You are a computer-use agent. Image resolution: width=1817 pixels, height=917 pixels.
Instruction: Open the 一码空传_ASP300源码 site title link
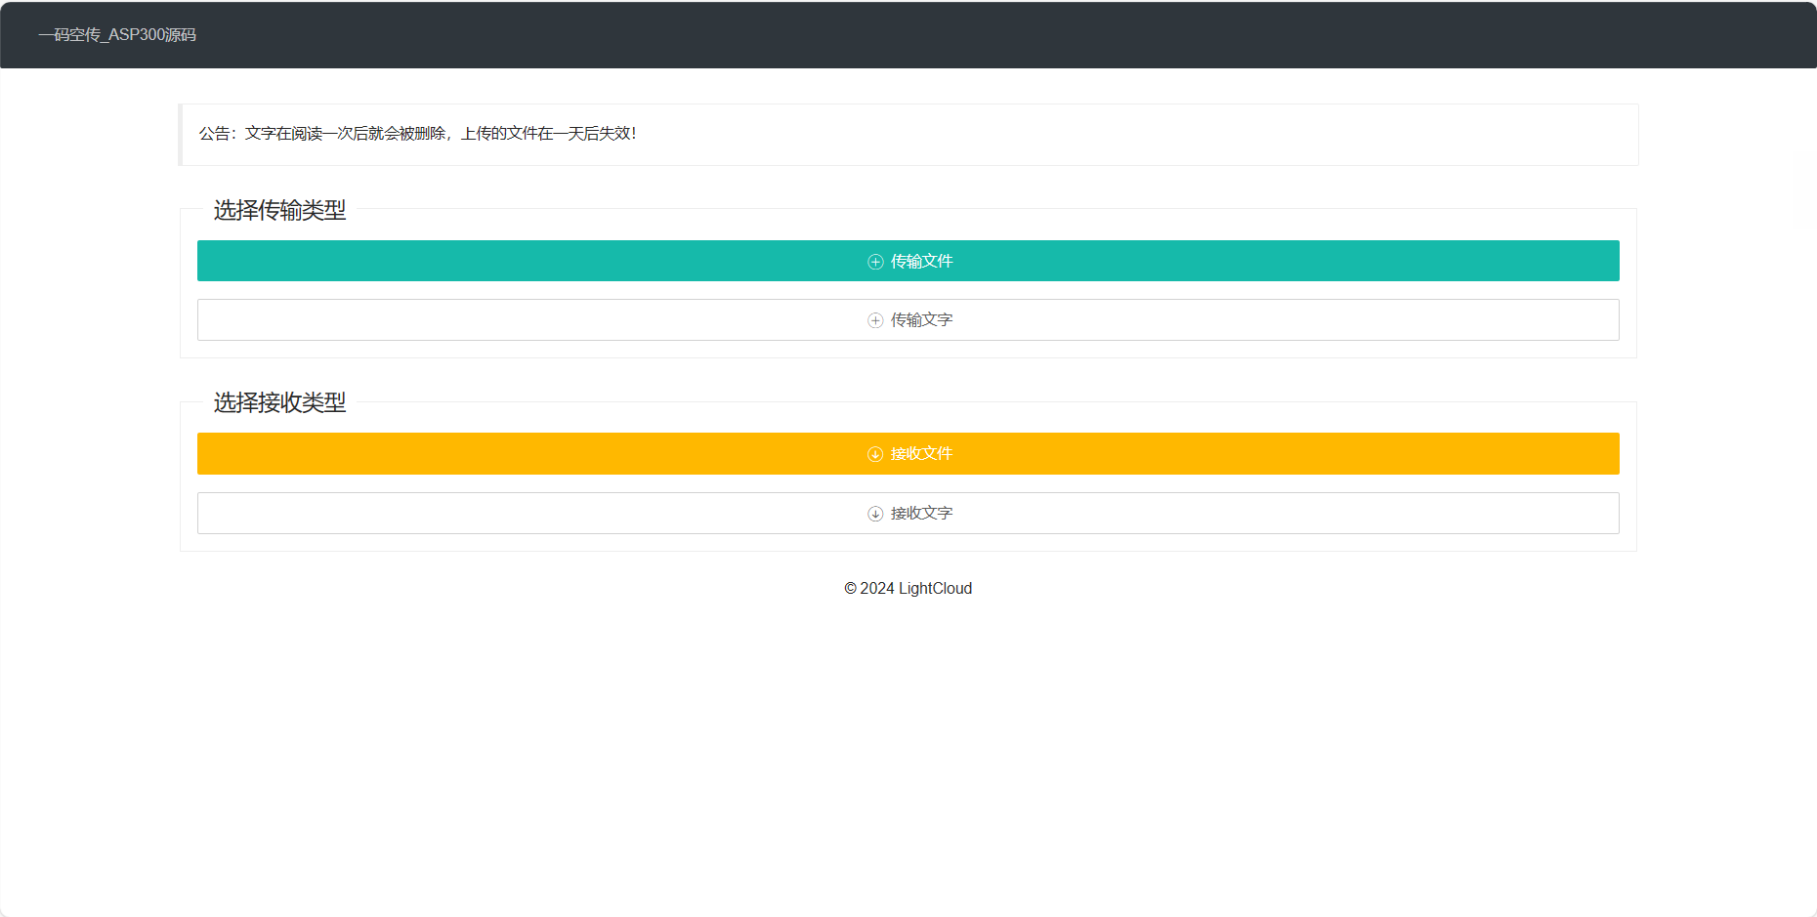click(117, 35)
